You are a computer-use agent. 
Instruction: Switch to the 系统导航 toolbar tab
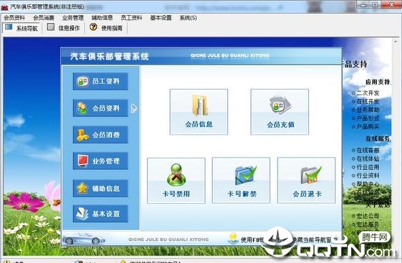[x=21, y=28]
